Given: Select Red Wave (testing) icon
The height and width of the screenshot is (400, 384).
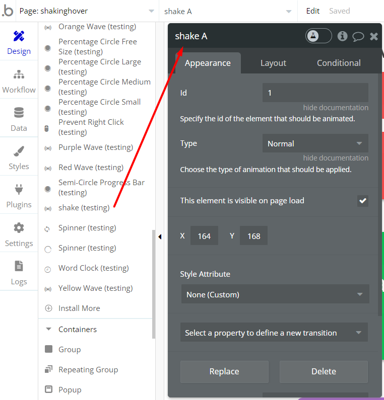Looking at the screenshot, I should (x=48, y=169).
